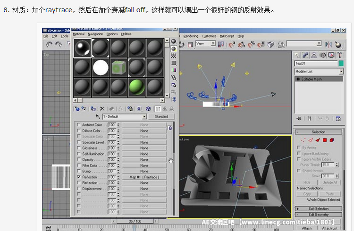
Task: Select Editable Mesh in modifier stack
Action: coord(319,79)
